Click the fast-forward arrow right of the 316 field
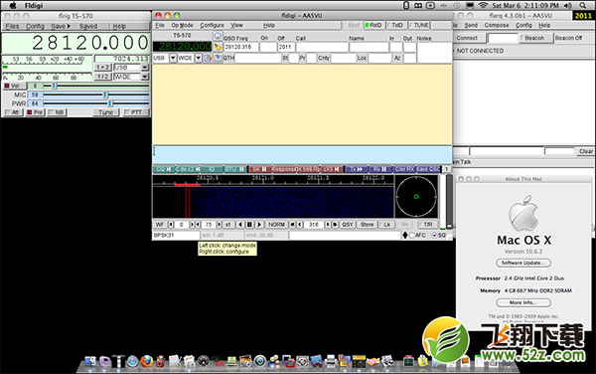Viewport: 596px width, 374px height. [336, 225]
